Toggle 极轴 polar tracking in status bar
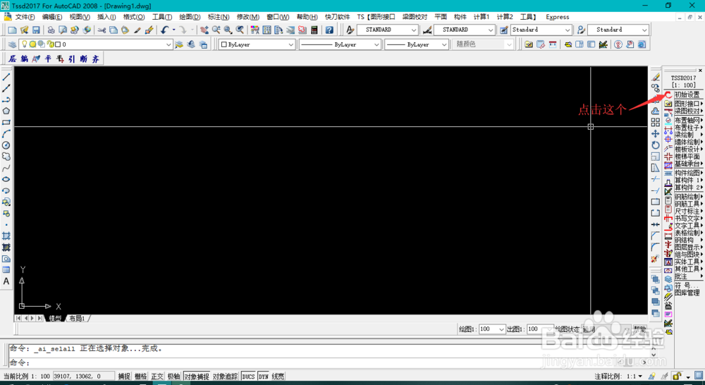705x385 pixels. tap(173, 377)
